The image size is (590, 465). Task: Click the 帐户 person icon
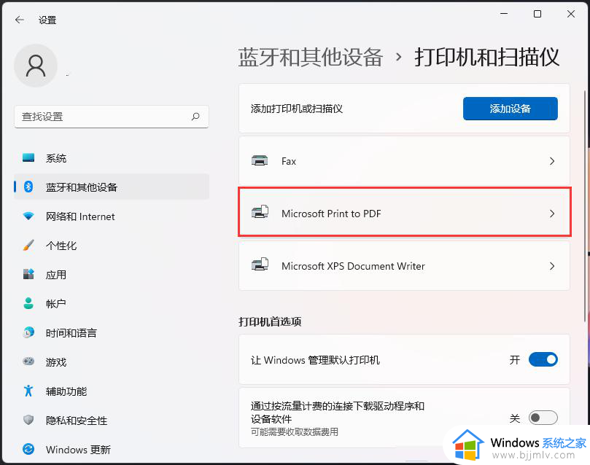28,303
